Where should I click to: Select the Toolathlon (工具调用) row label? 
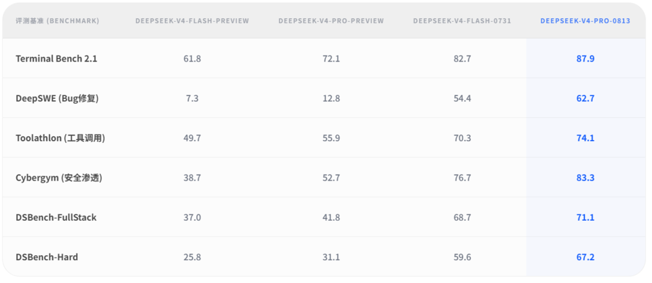[x=60, y=138]
